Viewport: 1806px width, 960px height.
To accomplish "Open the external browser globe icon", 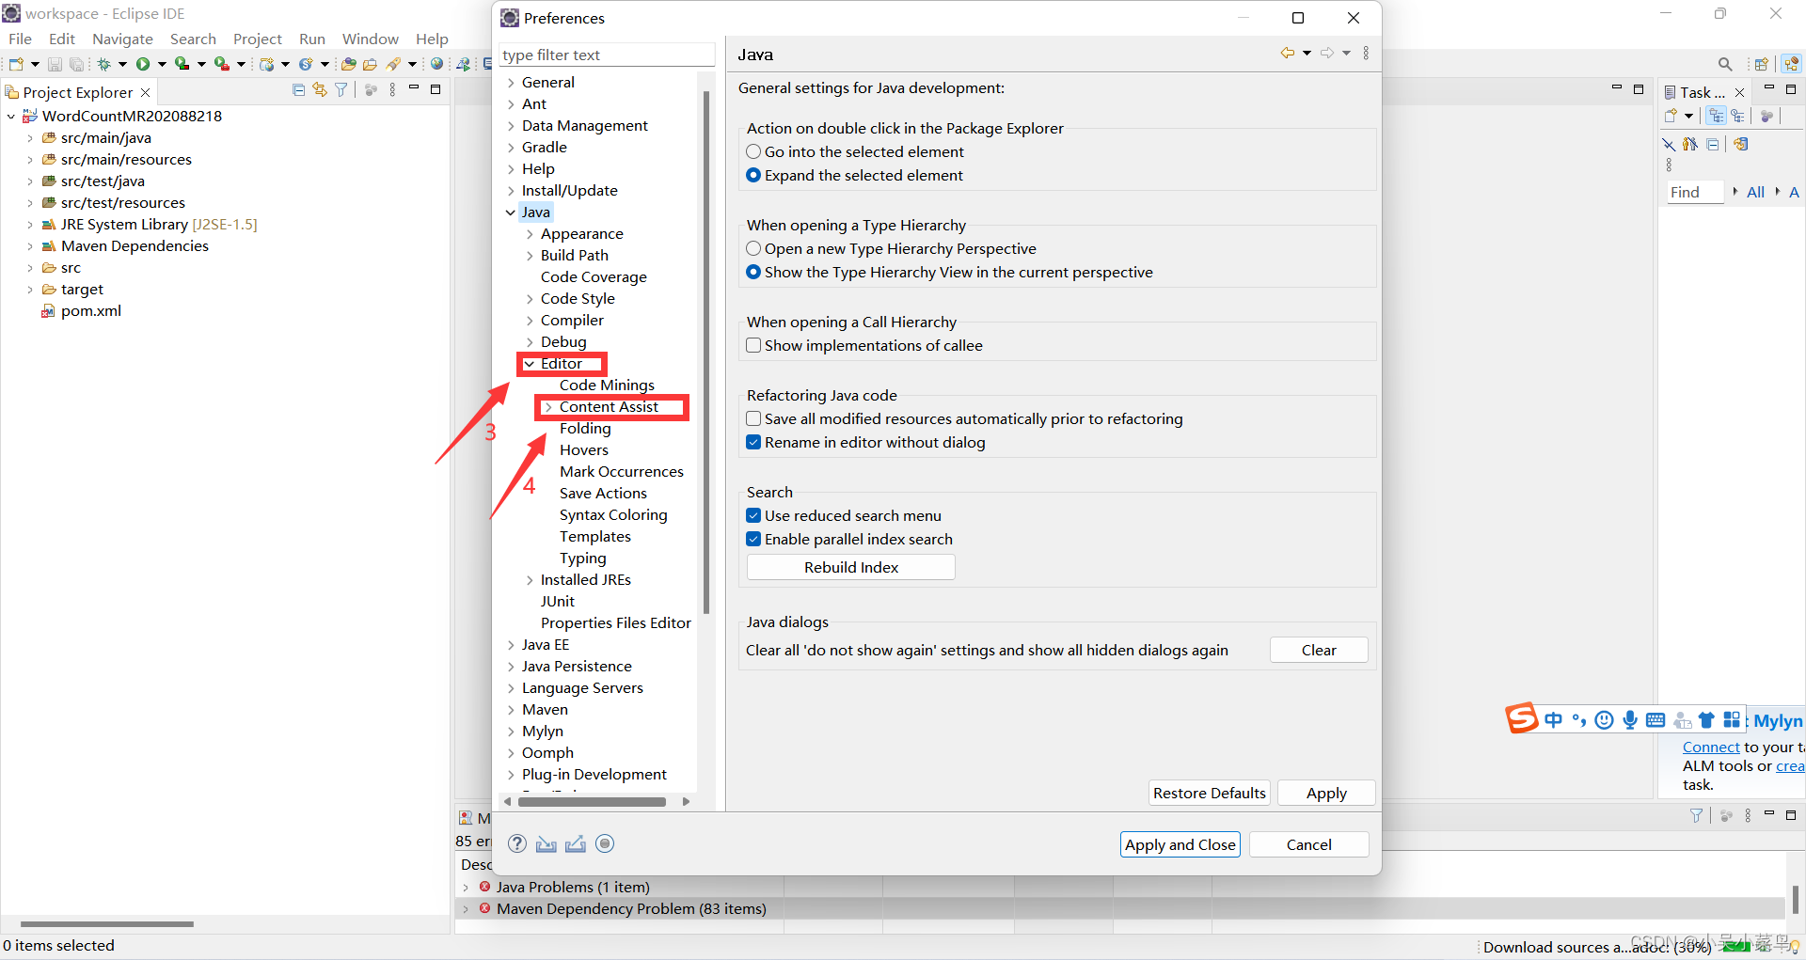I will [x=436, y=64].
